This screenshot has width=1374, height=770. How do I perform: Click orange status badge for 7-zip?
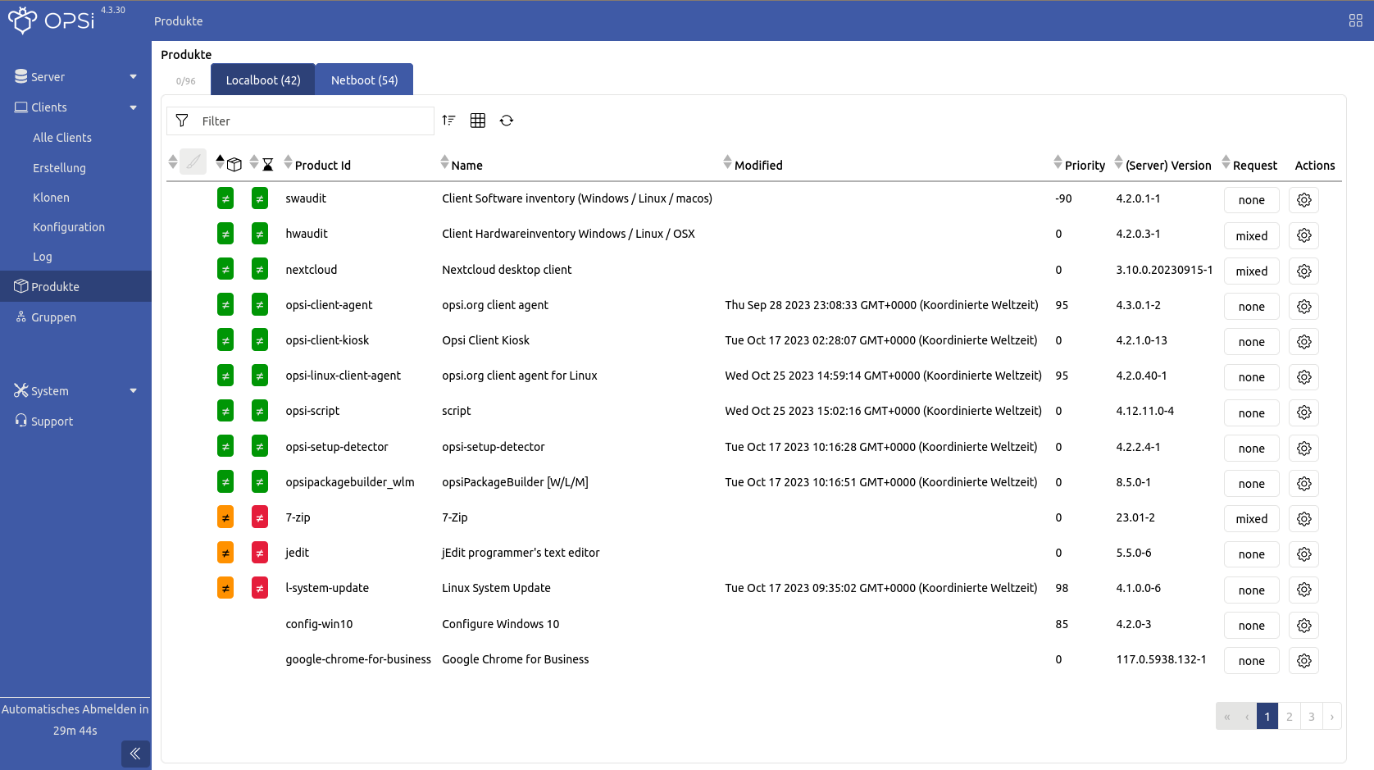225,517
